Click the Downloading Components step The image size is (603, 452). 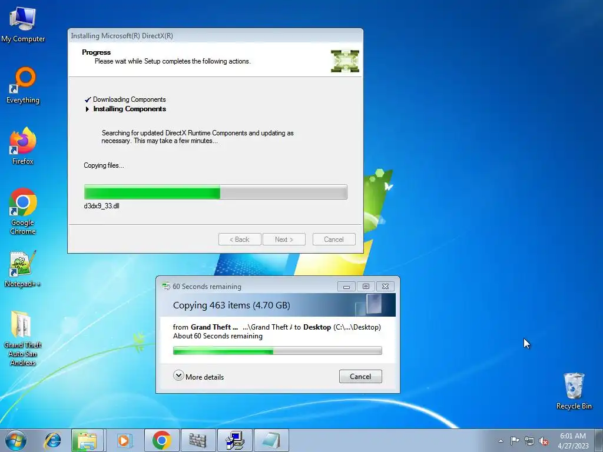[129, 99]
